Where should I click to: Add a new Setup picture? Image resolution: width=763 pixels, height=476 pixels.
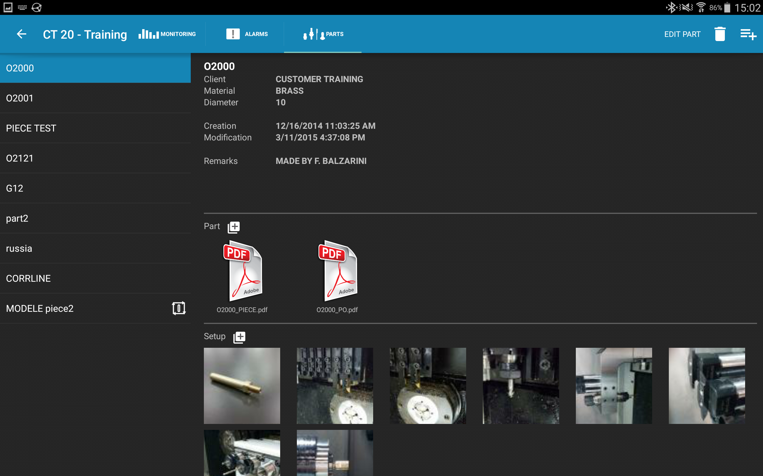[239, 337]
